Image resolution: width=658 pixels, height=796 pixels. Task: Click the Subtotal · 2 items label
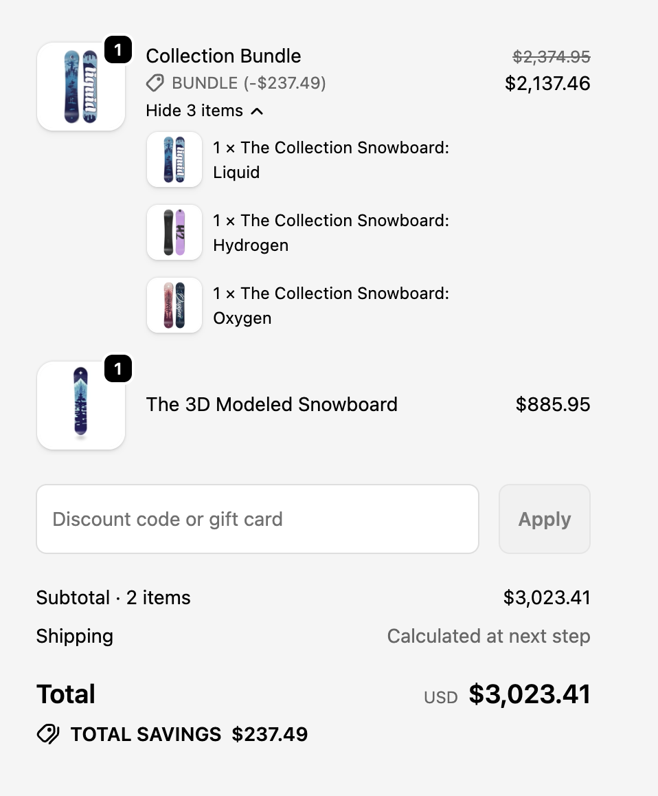tap(113, 597)
